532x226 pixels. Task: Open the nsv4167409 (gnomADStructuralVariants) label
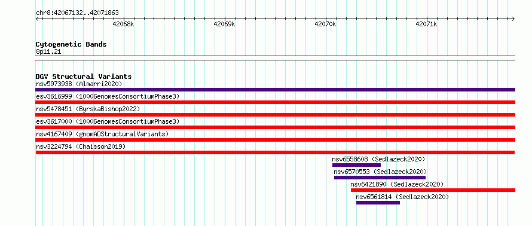click(x=102, y=134)
